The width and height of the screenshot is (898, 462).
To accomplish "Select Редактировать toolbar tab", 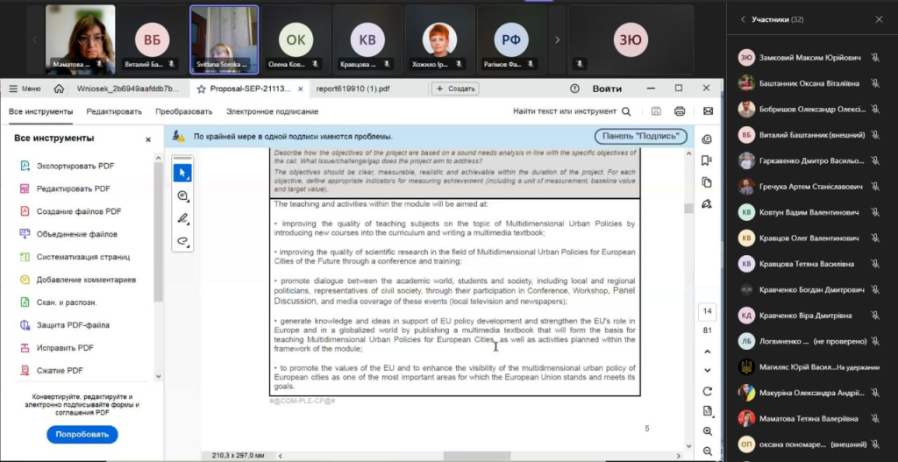I will (x=114, y=111).
